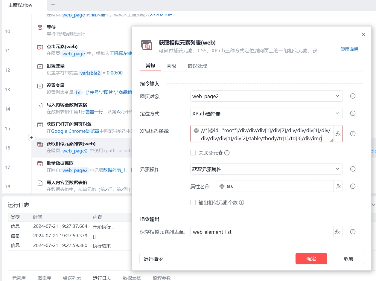Show info tooltip for 保存相似元素列表至
Screen dimensions: 376x281
pyautogui.click(x=353, y=232)
